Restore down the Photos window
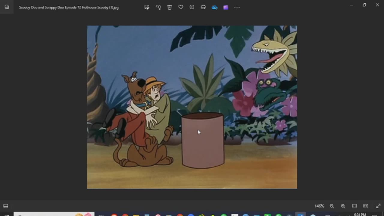Image resolution: width=384 pixels, height=216 pixels. pos(364,5)
